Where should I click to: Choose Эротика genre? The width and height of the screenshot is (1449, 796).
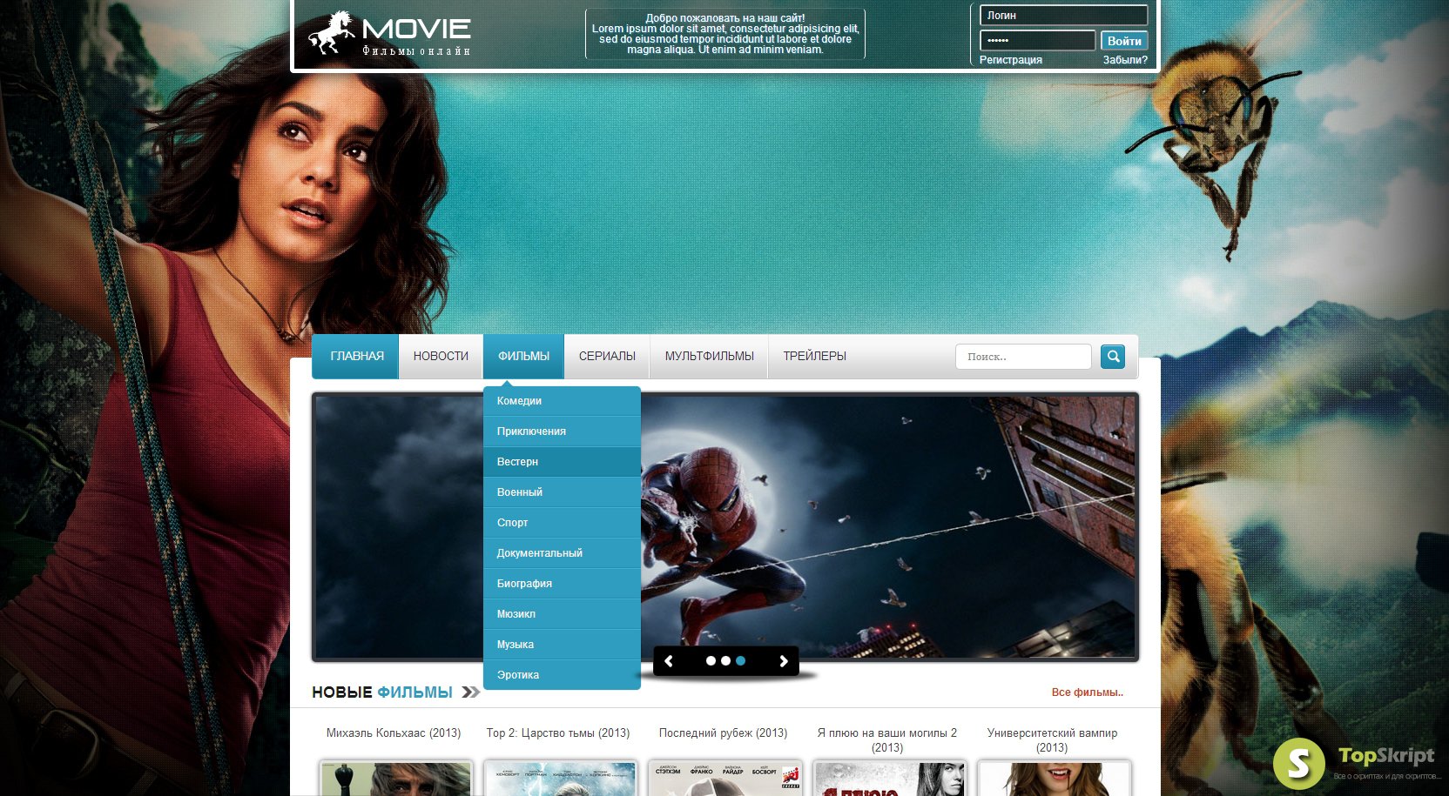click(562, 675)
